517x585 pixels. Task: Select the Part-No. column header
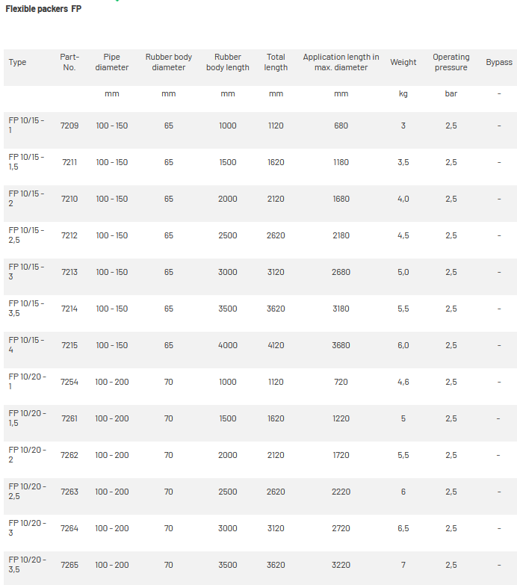tap(69, 62)
